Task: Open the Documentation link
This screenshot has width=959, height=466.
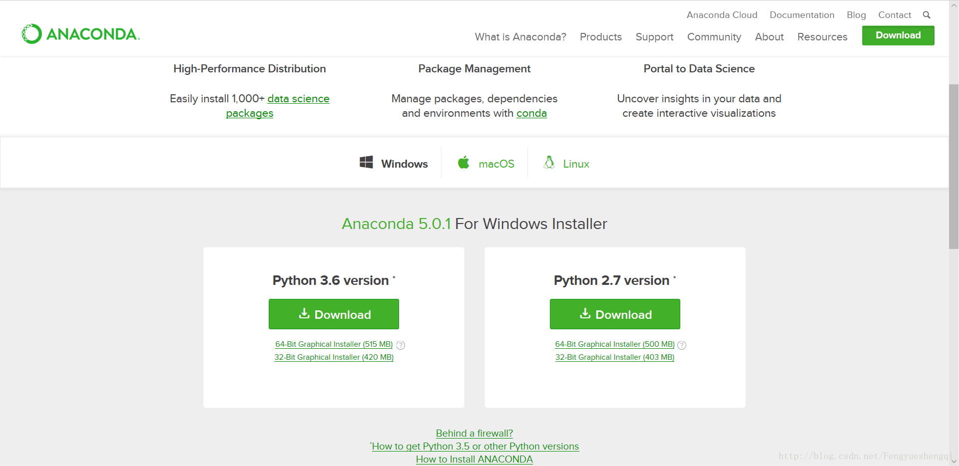Action: (802, 15)
